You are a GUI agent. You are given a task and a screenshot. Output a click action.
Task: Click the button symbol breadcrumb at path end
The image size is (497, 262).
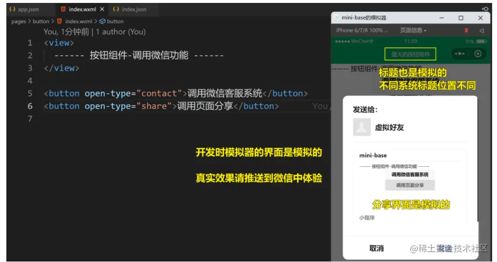[x=112, y=21]
